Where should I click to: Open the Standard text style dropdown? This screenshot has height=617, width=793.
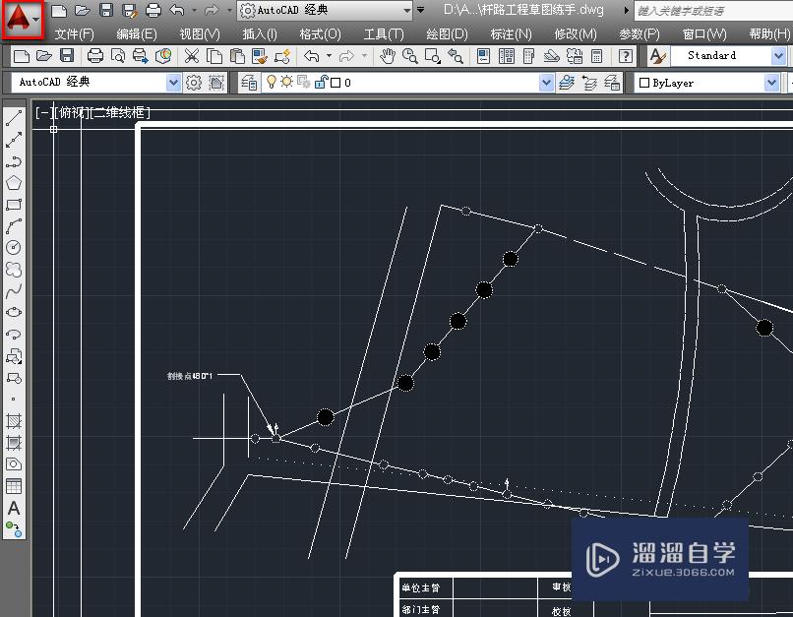tap(778, 56)
